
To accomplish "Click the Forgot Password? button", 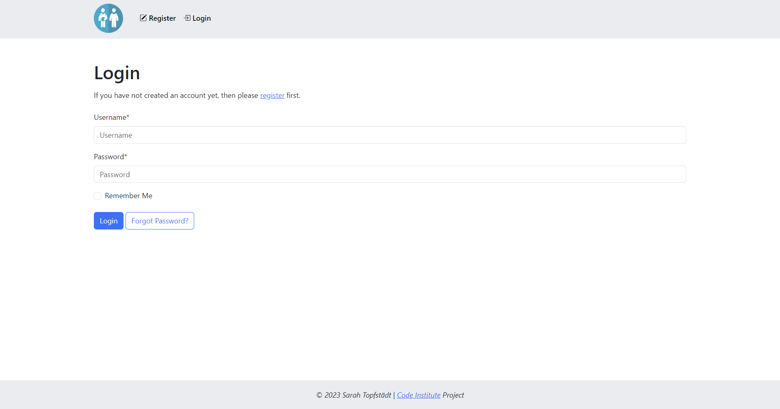I will click(160, 221).
